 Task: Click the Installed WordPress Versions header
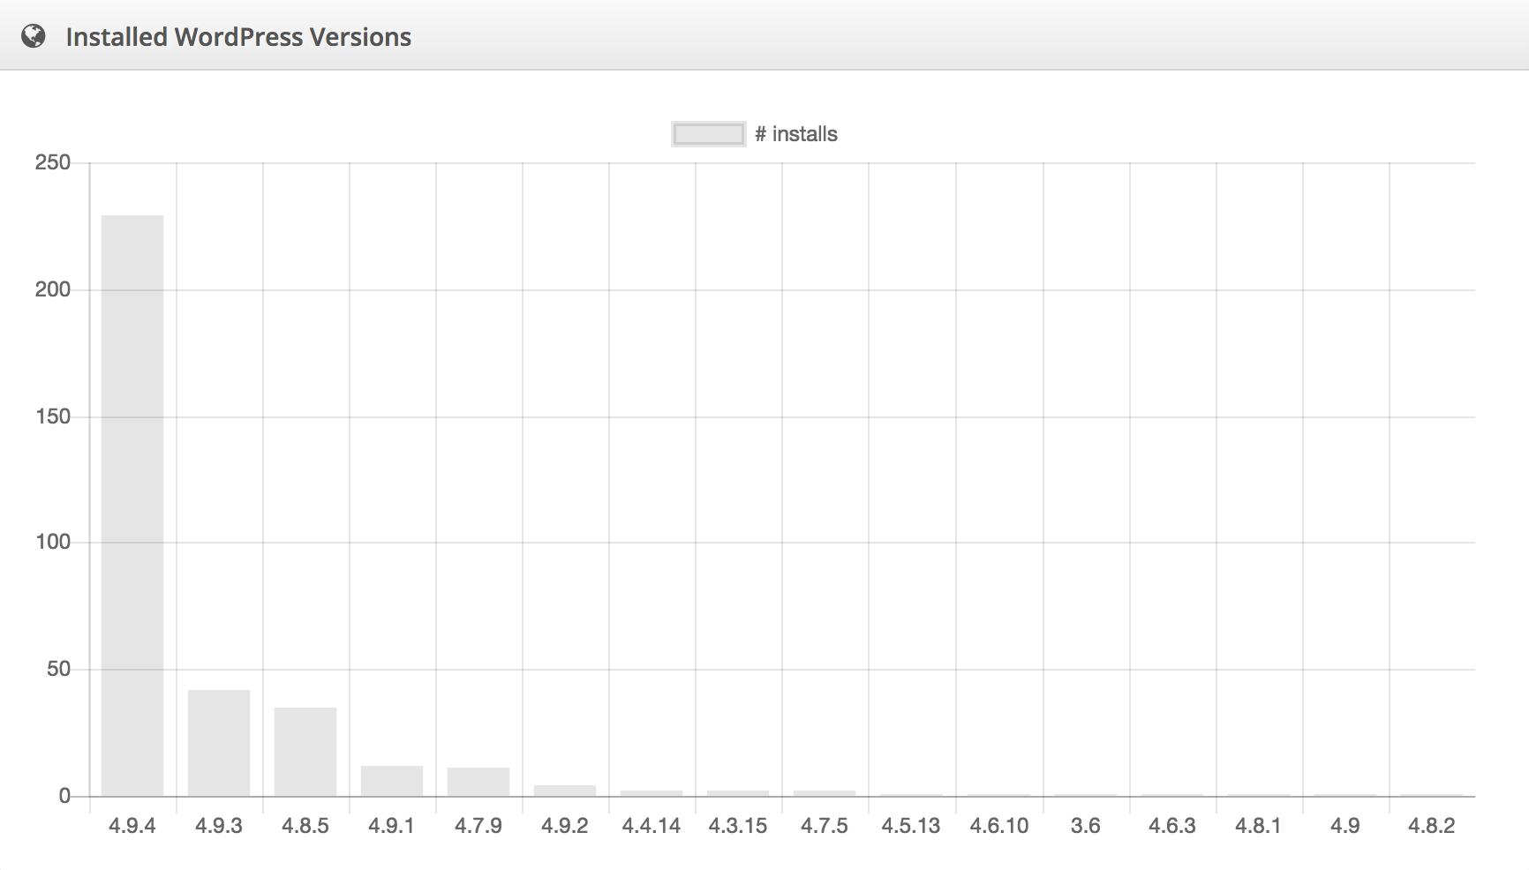(x=239, y=36)
